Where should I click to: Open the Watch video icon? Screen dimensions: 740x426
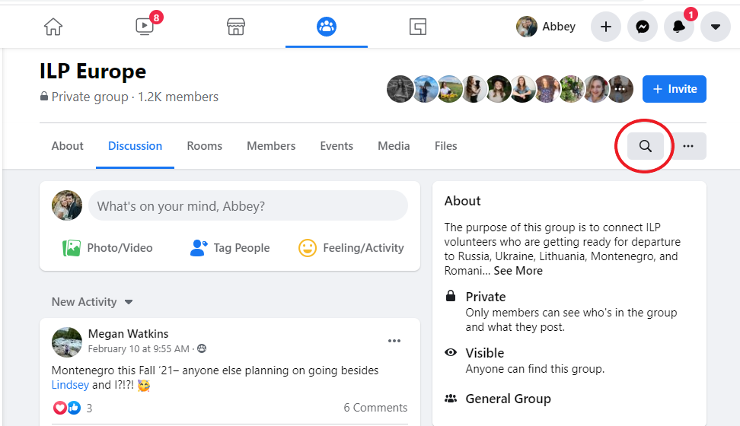pos(145,27)
